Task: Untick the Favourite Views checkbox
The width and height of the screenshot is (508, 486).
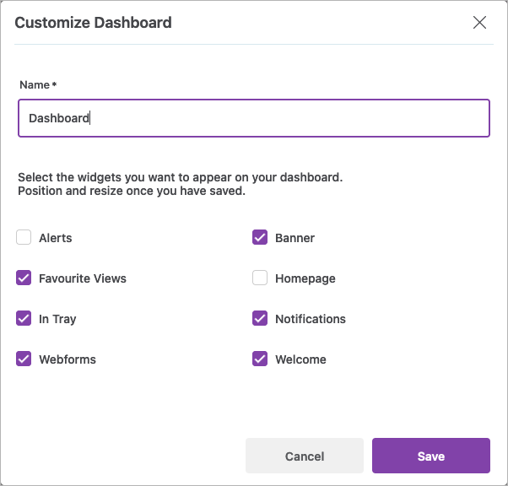Action: pos(24,278)
